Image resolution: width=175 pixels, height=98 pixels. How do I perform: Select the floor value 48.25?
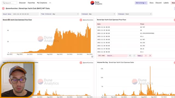point(142,49)
